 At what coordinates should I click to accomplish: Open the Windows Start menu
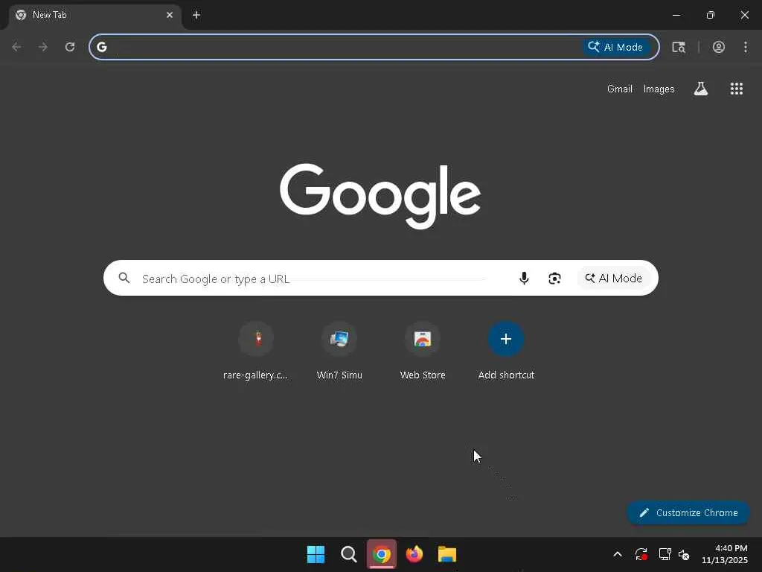(316, 554)
